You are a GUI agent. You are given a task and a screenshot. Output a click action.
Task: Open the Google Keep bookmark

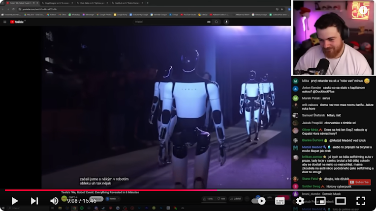click(x=121, y=15)
